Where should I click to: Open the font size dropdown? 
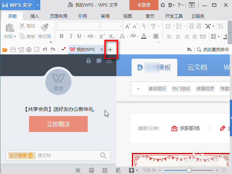[121, 26]
